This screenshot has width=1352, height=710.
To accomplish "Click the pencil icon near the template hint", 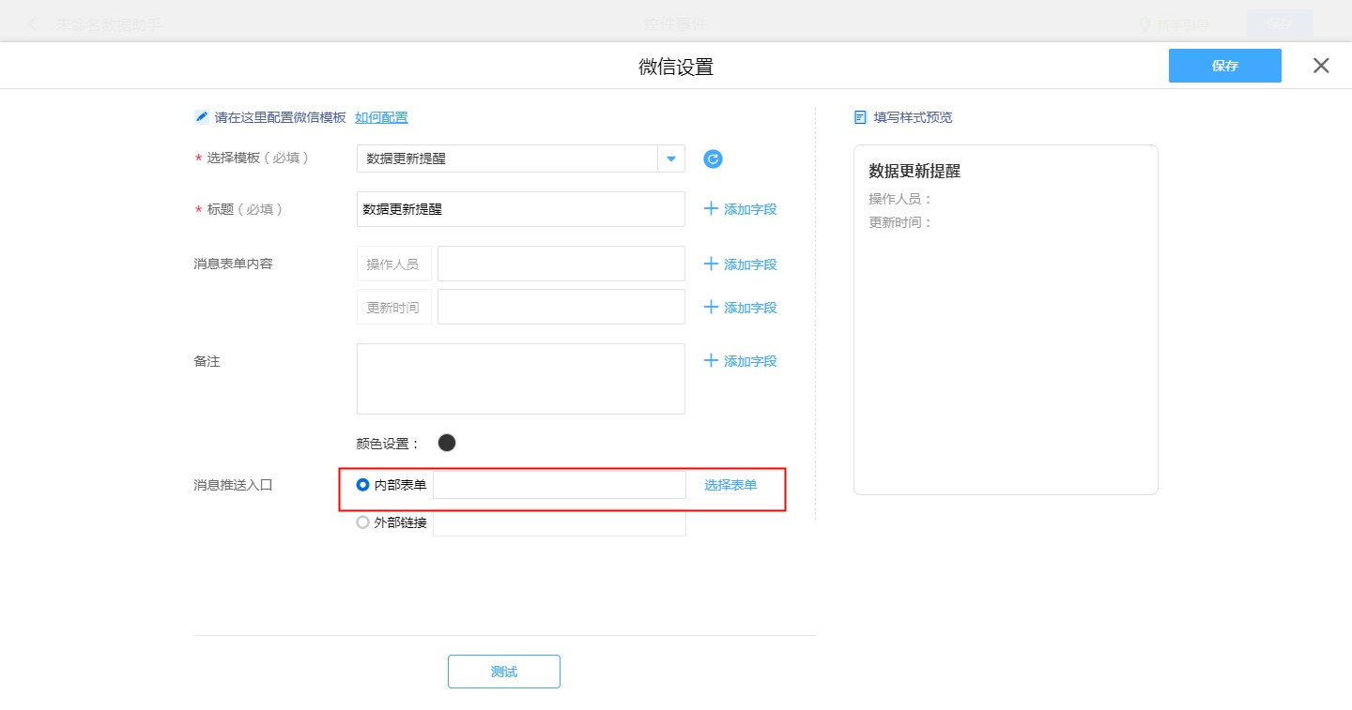I will (x=201, y=117).
